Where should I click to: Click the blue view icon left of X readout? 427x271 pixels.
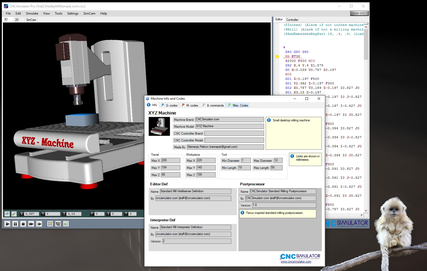[x=7, y=214]
